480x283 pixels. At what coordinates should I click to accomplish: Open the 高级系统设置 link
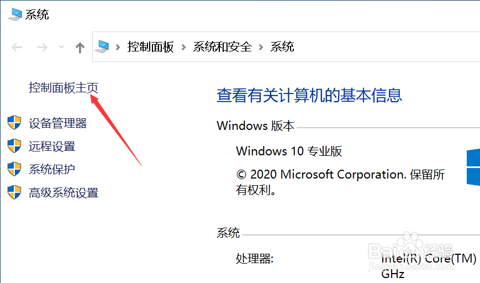click(64, 193)
